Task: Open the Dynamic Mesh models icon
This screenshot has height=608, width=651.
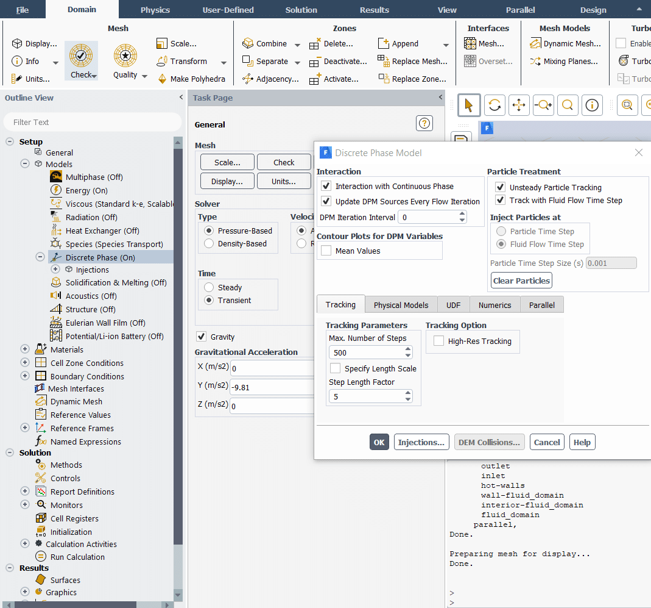Action: pos(535,44)
